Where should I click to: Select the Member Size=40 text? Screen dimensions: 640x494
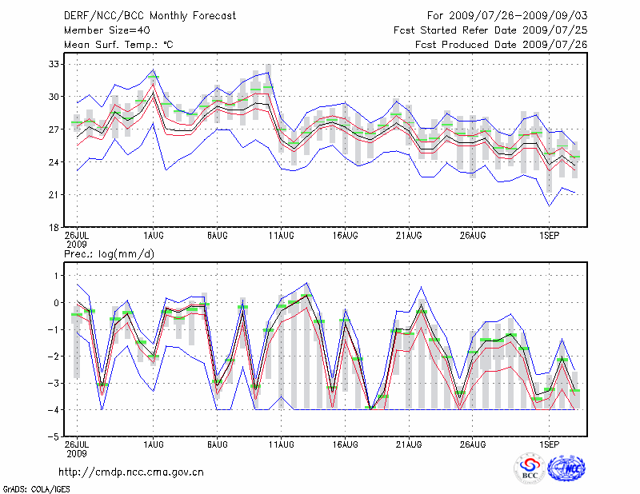(x=100, y=30)
